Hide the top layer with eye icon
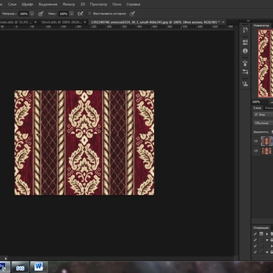Image resolution: width=273 pixels, height=273 pixels. pyautogui.click(x=256, y=141)
